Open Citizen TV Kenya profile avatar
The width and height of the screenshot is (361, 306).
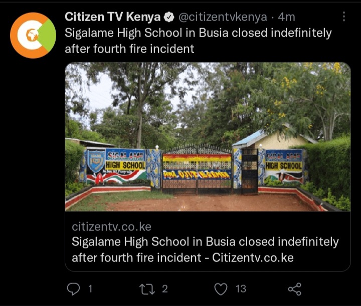tap(33, 36)
